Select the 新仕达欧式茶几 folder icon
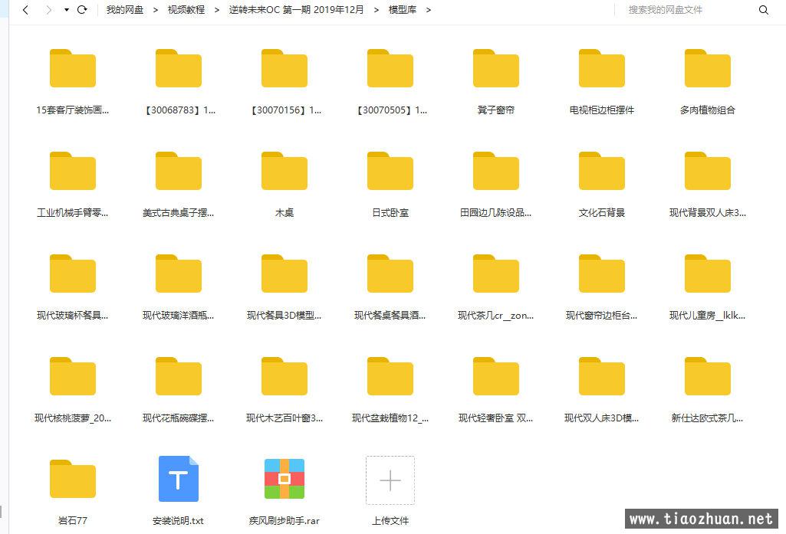This screenshot has width=786, height=534. 707,376
